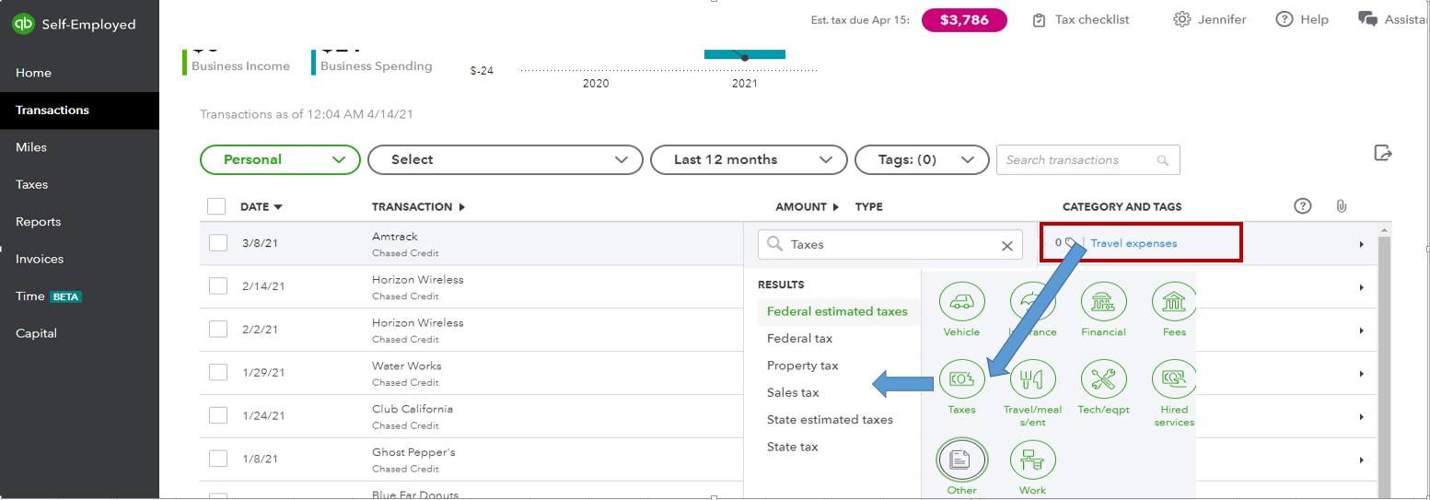
Task: Choose the Other category icon
Action: coord(961,459)
